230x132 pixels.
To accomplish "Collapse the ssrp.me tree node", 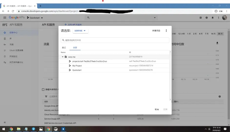I will coord(63,57).
